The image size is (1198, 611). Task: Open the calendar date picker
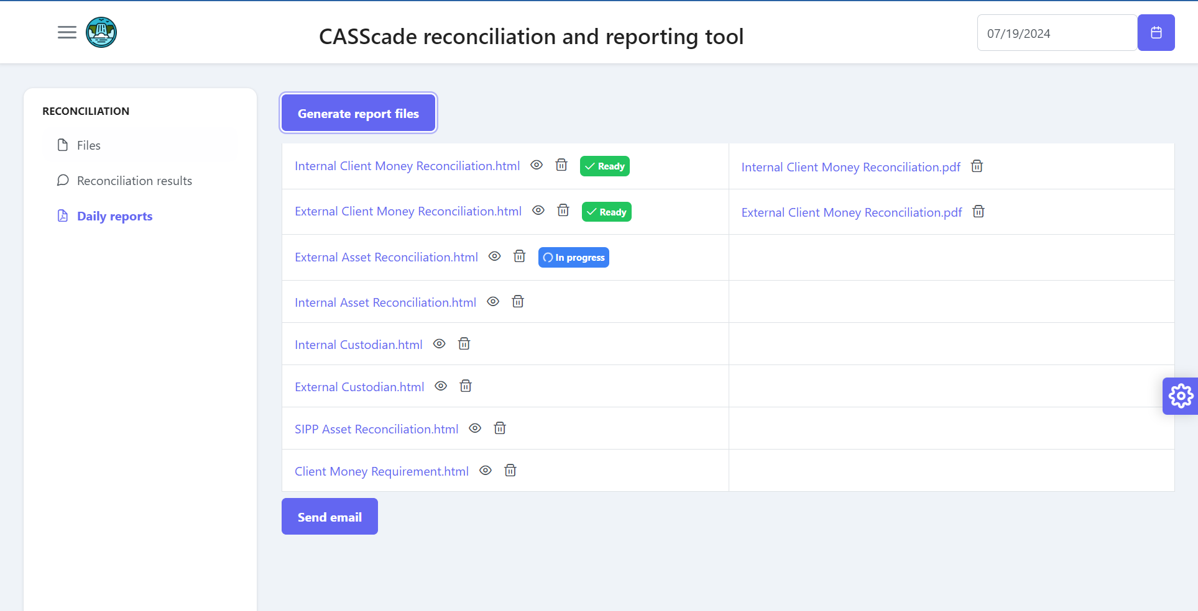coord(1156,32)
